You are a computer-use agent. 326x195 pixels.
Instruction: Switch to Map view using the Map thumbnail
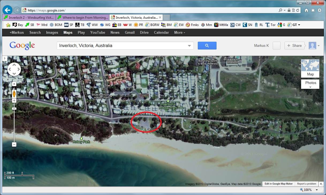(310, 68)
